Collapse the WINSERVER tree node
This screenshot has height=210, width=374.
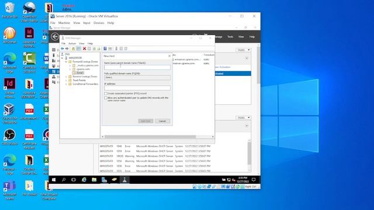pos(63,58)
